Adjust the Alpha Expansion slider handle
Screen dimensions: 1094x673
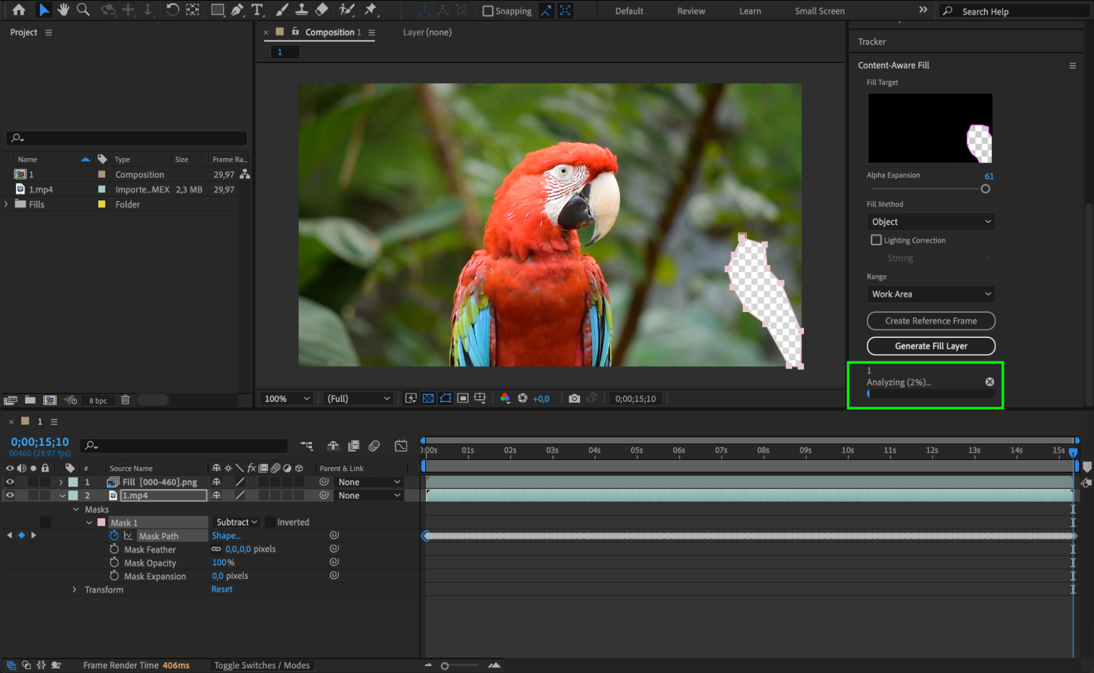click(x=985, y=189)
